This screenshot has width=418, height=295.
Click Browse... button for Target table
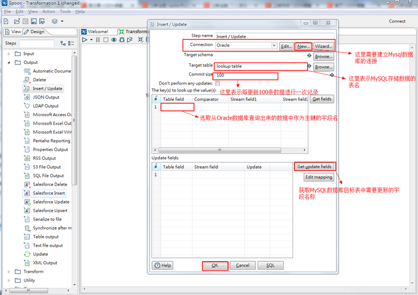click(x=323, y=67)
